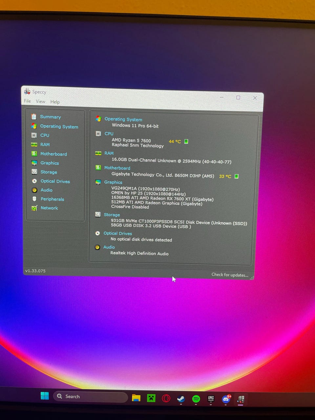Click the Network icon in sidebar

[34, 208]
